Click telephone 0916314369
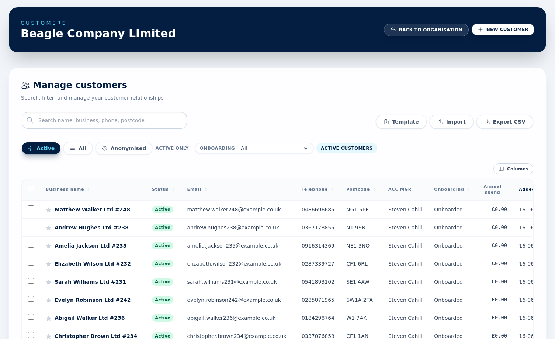Image resolution: width=555 pixels, height=339 pixels. (x=318, y=246)
